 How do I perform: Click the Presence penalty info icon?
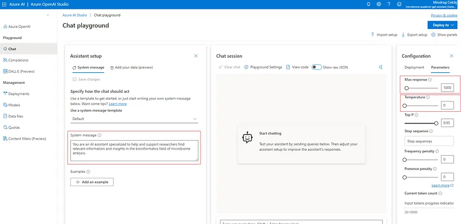(x=435, y=169)
